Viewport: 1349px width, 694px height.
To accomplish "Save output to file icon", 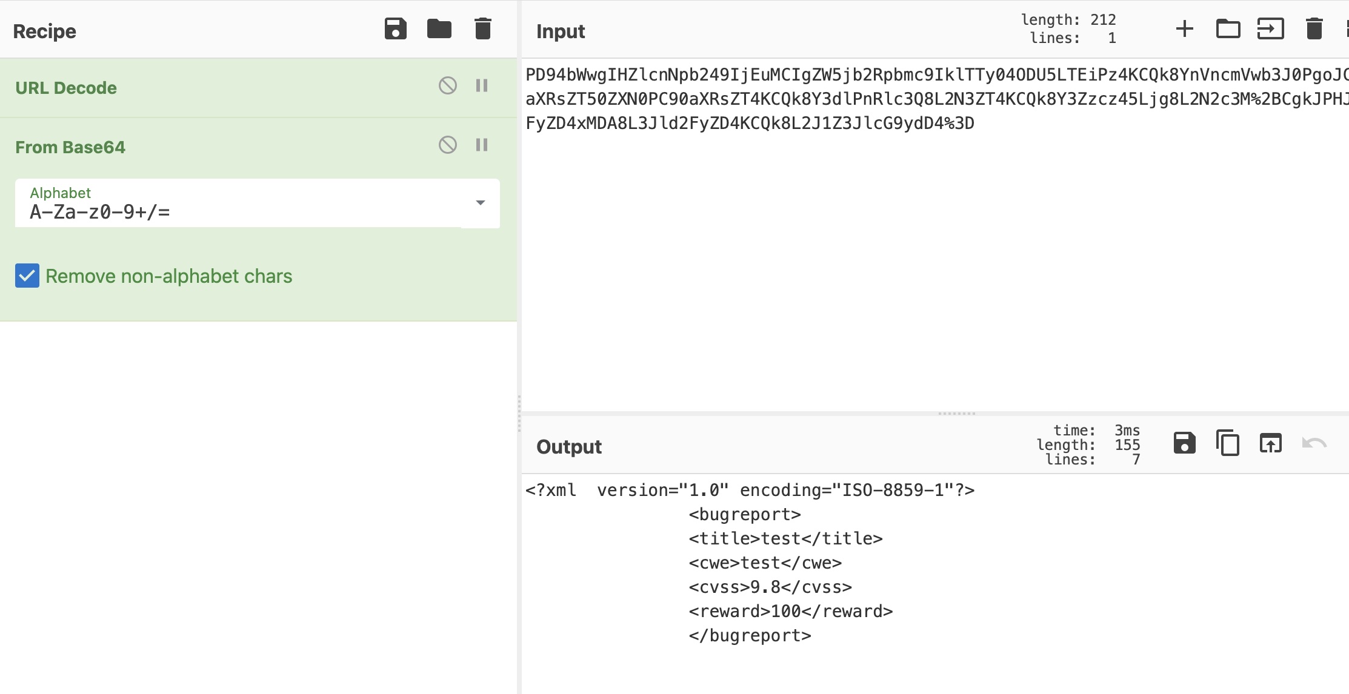I will [1184, 443].
